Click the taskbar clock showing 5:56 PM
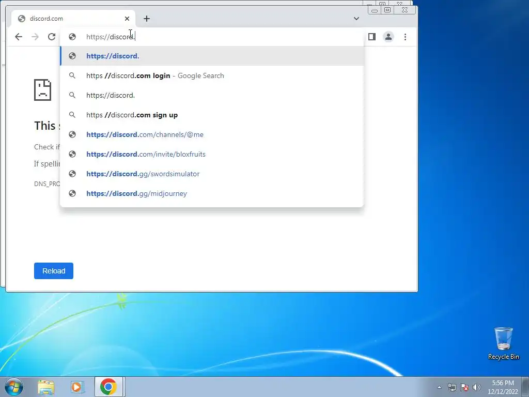 coord(503,387)
